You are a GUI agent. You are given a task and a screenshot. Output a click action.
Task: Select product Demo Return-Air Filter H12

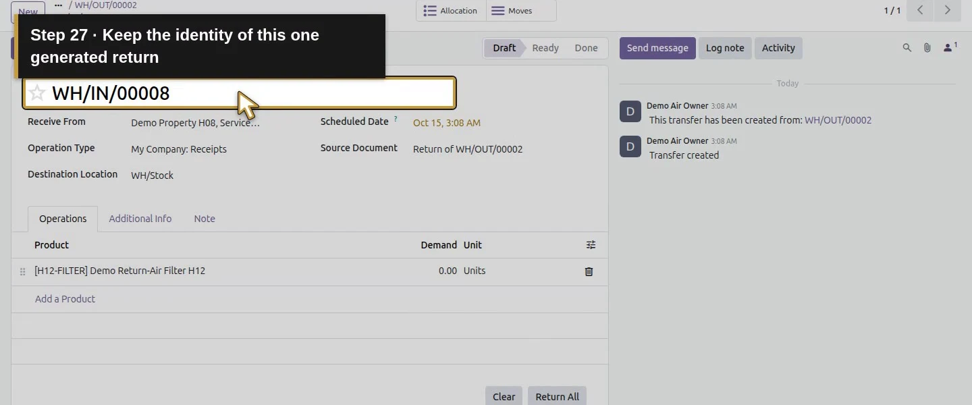tap(120, 271)
